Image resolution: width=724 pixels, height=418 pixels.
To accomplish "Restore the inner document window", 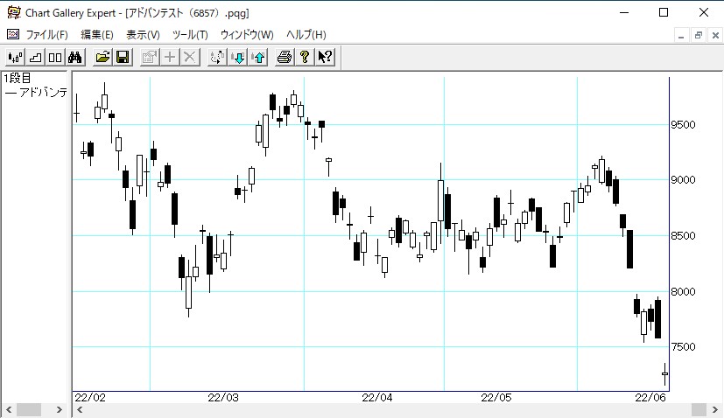I will (x=698, y=34).
